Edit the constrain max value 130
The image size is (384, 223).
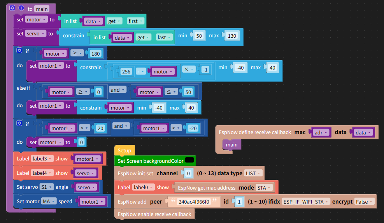pos(231,36)
